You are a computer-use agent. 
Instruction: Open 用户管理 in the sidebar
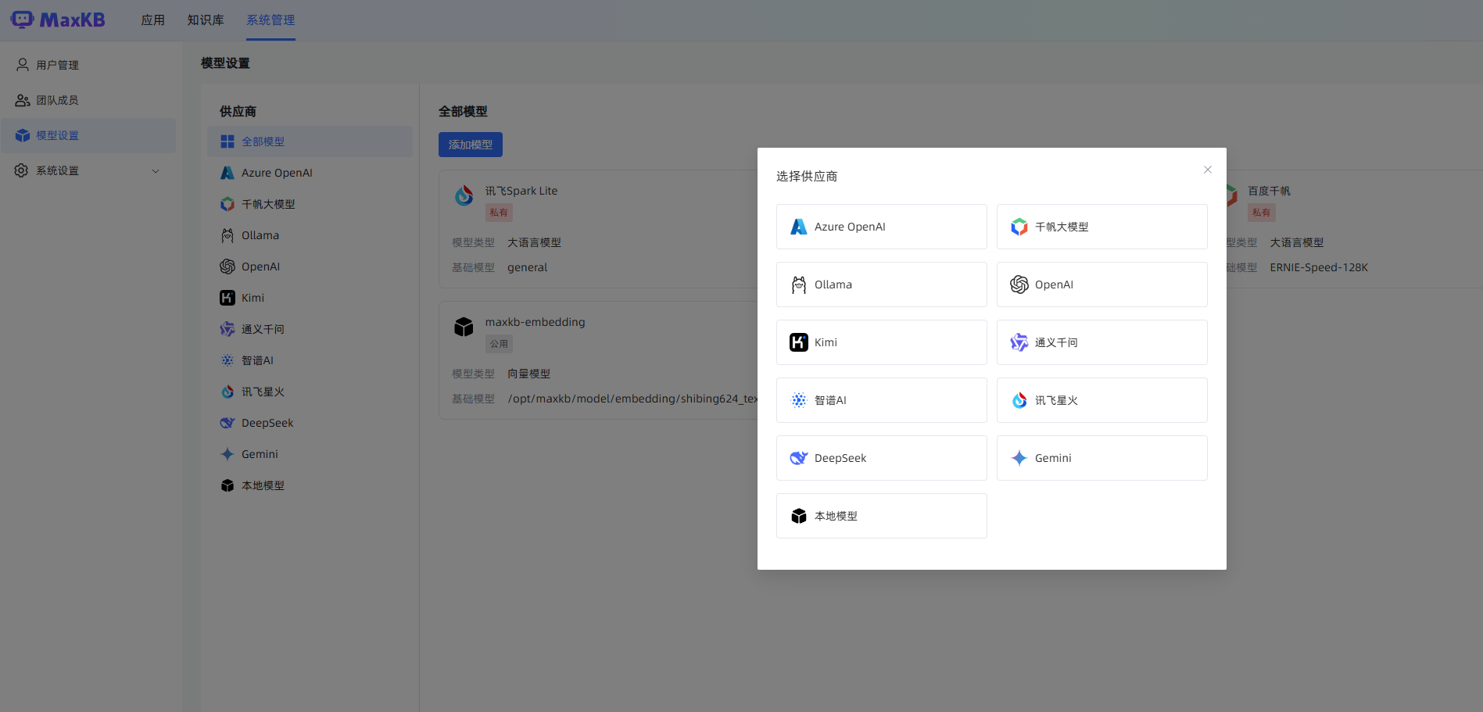pyautogui.click(x=57, y=65)
